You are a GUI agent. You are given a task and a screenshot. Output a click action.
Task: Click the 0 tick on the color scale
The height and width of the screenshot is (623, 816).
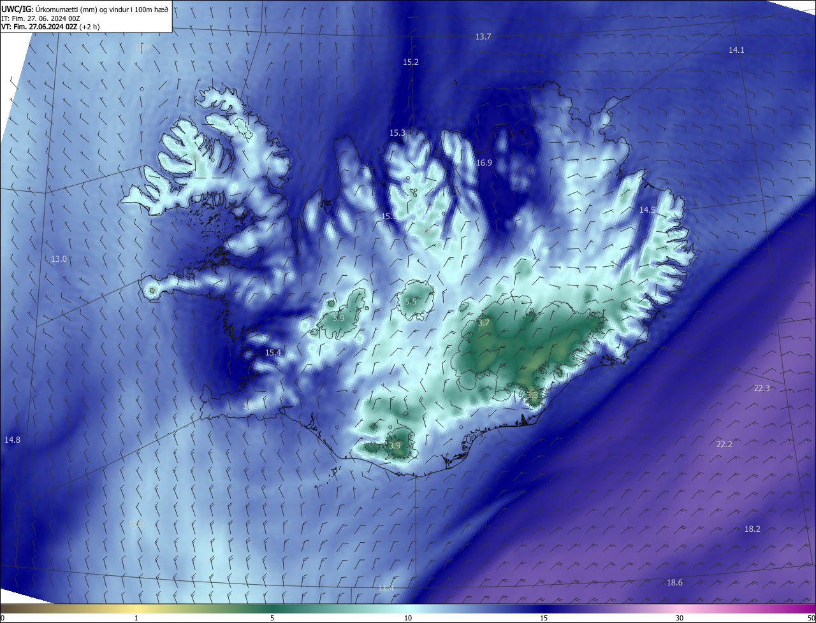(x=3, y=618)
